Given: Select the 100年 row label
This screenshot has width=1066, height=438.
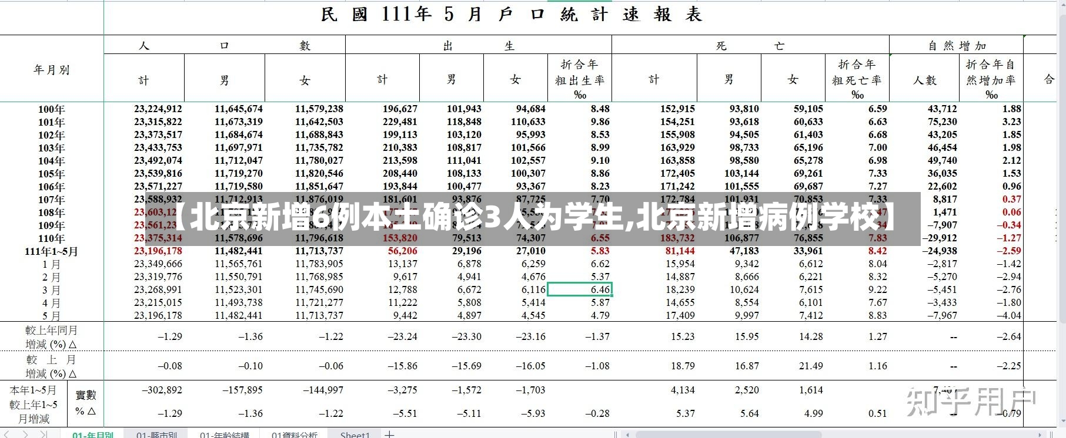Looking at the screenshot, I should 52,109.
